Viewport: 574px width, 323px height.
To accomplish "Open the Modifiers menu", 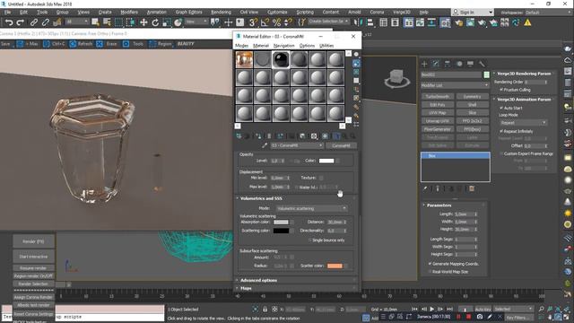I will pyautogui.click(x=129, y=12).
